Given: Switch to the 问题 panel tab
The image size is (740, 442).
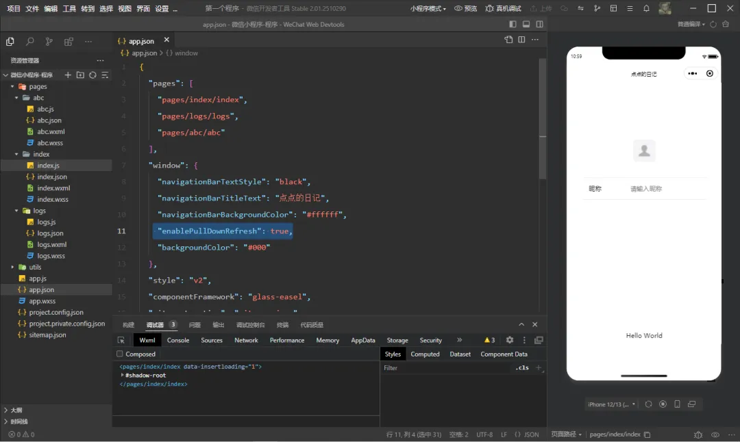Looking at the screenshot, I should 195,325.
